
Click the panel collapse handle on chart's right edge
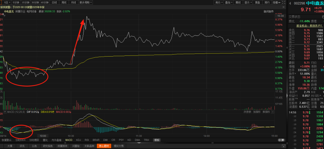[x=287, y=95]
